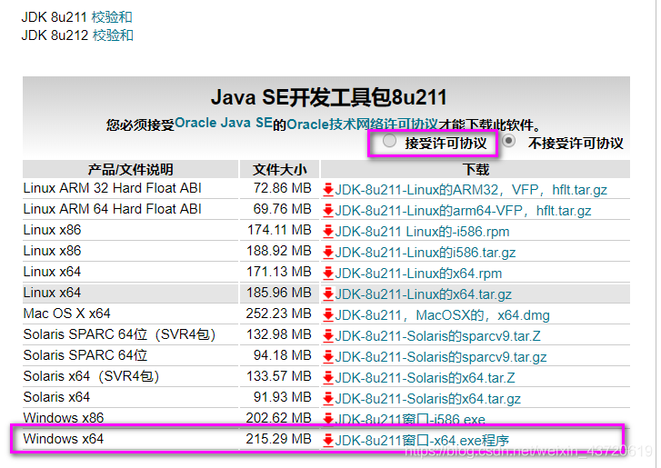Click the 产品/文件说明 column header
The image size is (661, 468).
click(130, 169)
